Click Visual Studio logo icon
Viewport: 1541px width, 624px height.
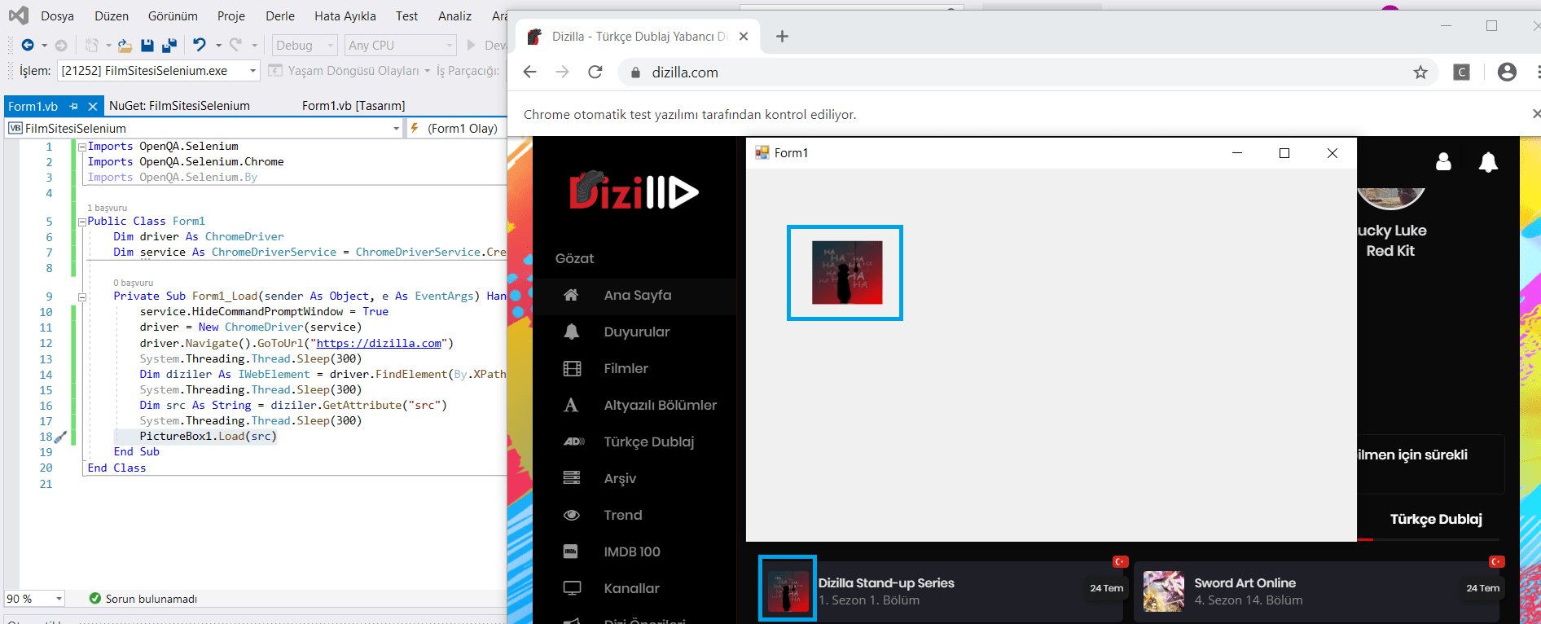(x=18, y=15)
